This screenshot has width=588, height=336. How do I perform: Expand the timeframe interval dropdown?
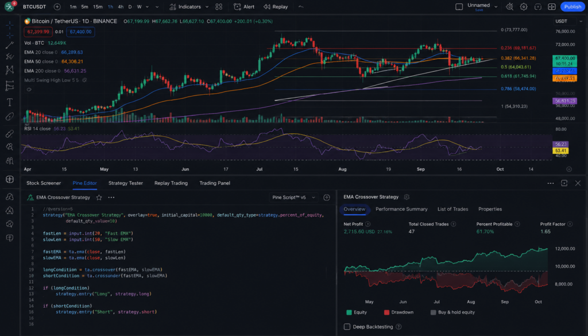coord(147,7)
